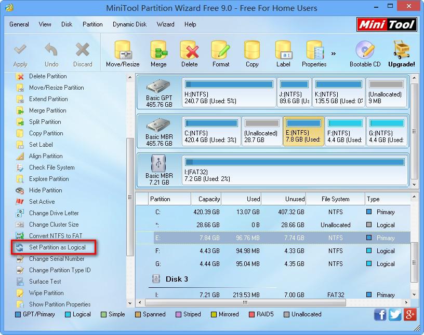This screenshot has width=424, height=335.
Task: Open the Label tool
Action: coord(283,52)
